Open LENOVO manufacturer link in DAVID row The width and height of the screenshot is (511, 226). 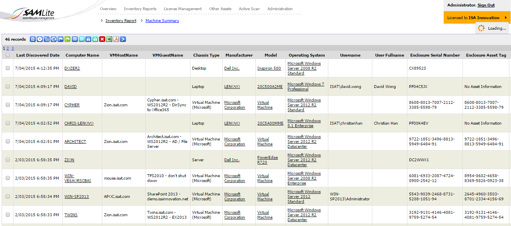pyautogui.click(x=232, y=87)
